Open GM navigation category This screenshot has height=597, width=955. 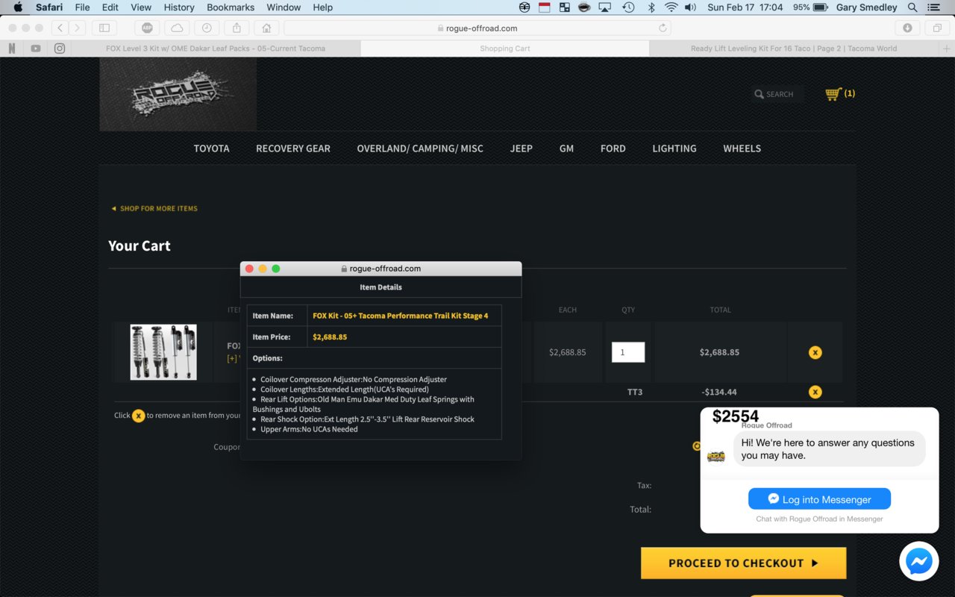click(567, 149)
